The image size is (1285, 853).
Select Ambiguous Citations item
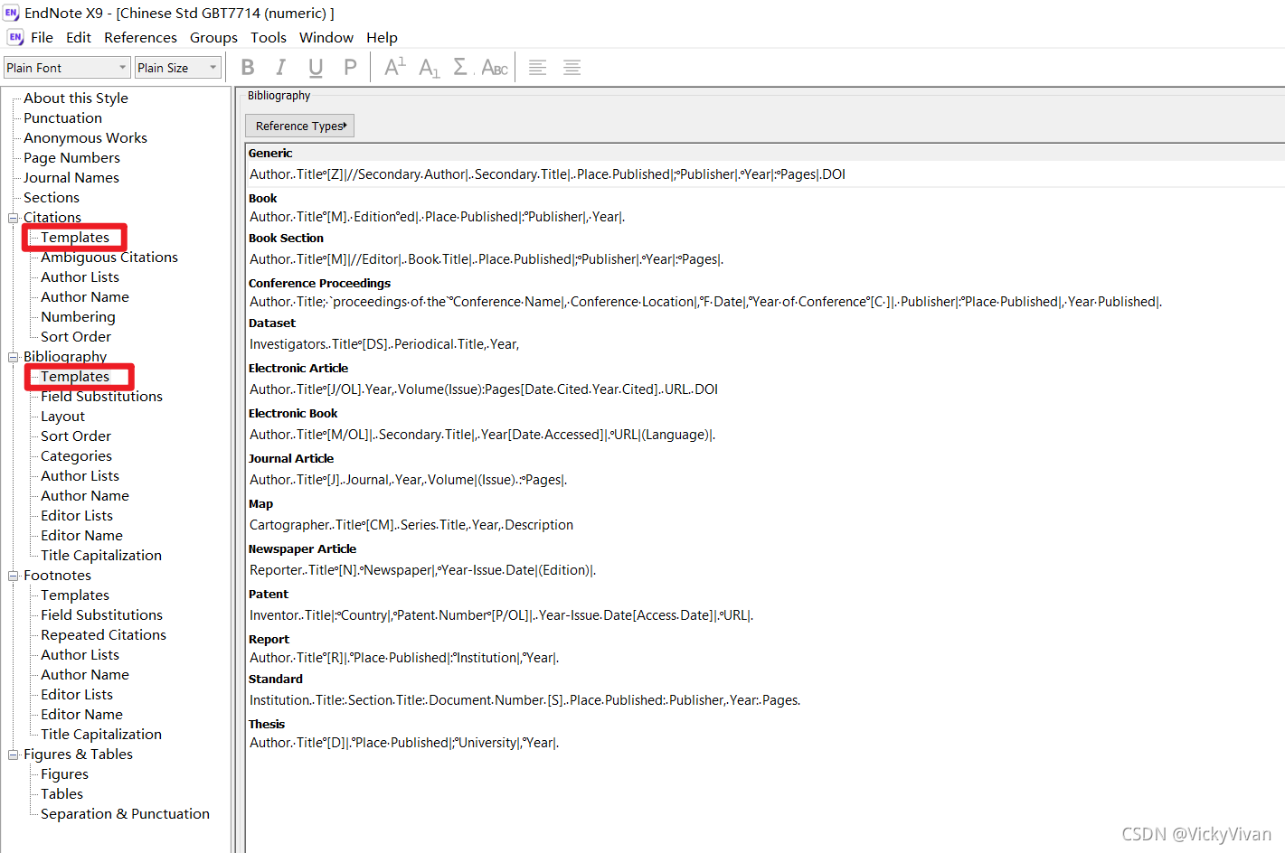pos(109,257)
